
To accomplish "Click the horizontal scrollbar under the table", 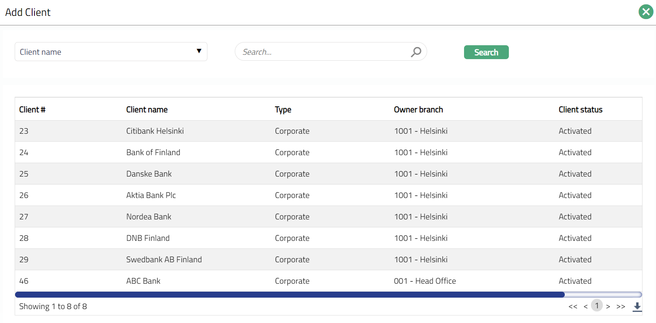I will point(290,294).
